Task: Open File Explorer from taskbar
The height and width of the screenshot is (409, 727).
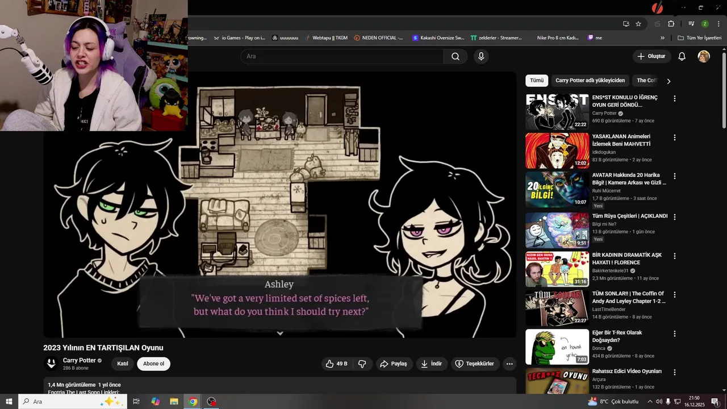Action: point(174,402)
